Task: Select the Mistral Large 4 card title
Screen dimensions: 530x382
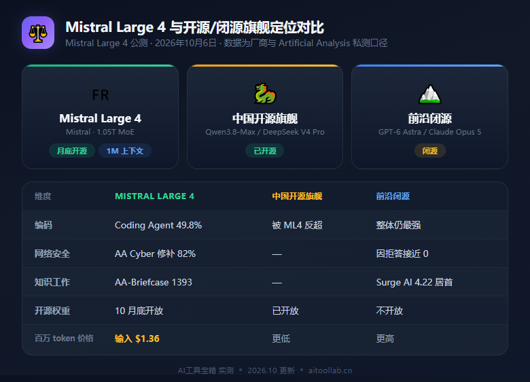Action: click(x=101, y=118)
